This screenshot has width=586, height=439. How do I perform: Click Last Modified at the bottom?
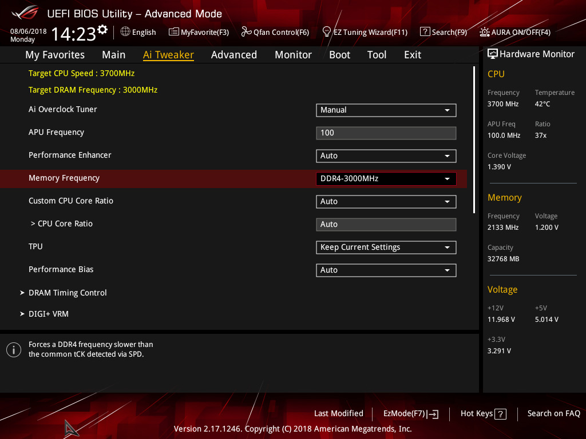coord(339,414)
